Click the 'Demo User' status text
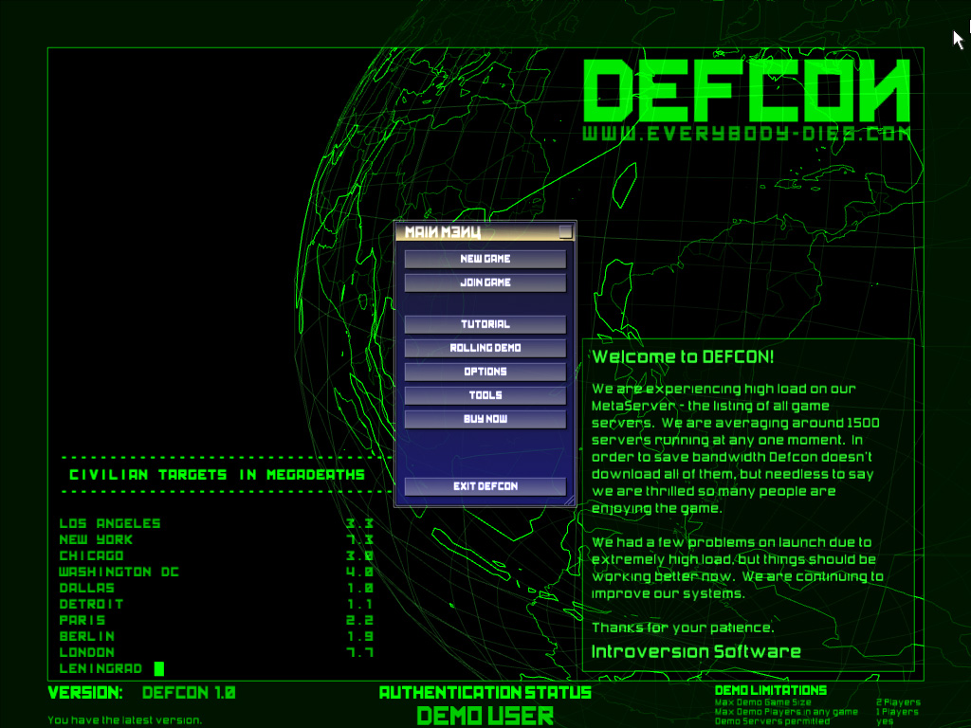This screenshot has width=971, height=728. [x=485, y=717]
